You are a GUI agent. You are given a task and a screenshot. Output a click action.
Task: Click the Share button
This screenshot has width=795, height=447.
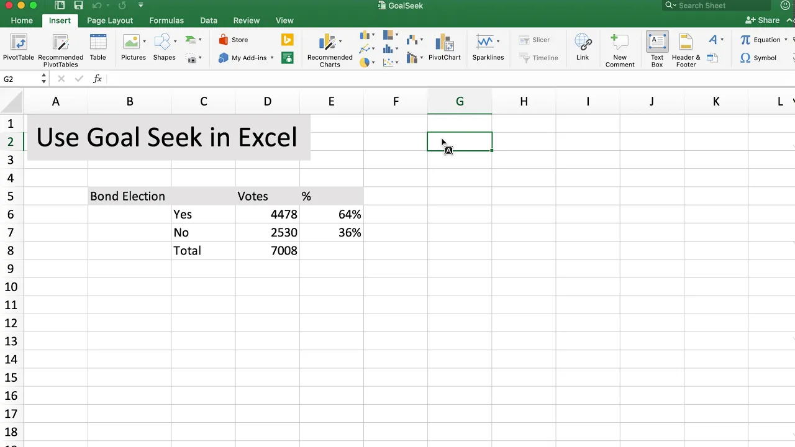click(x=763, y=20)
